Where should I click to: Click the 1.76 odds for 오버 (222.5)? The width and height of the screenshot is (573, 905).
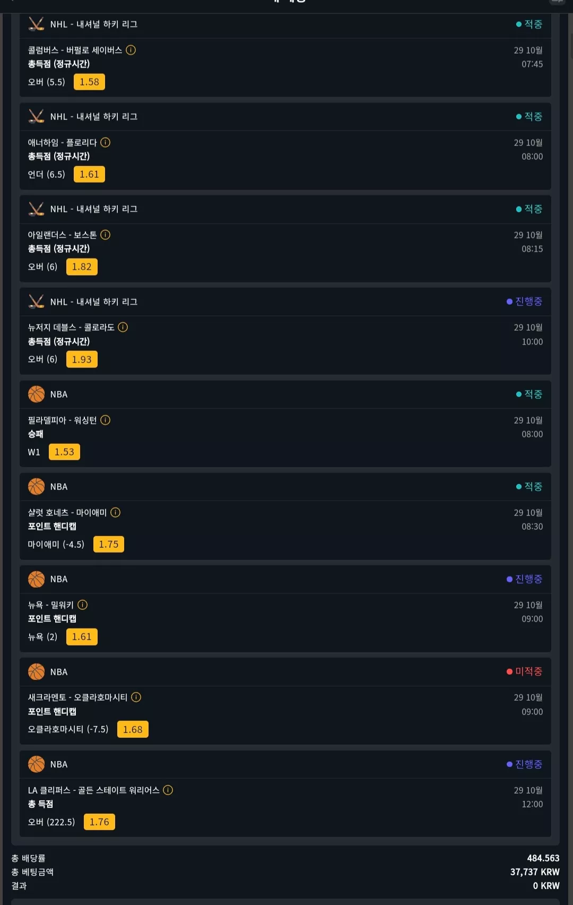pyautogui.click(x=99, y=822)
